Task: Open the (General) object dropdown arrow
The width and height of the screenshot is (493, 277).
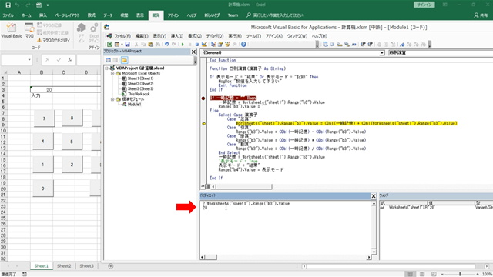Action: click(x=382, y=53)
